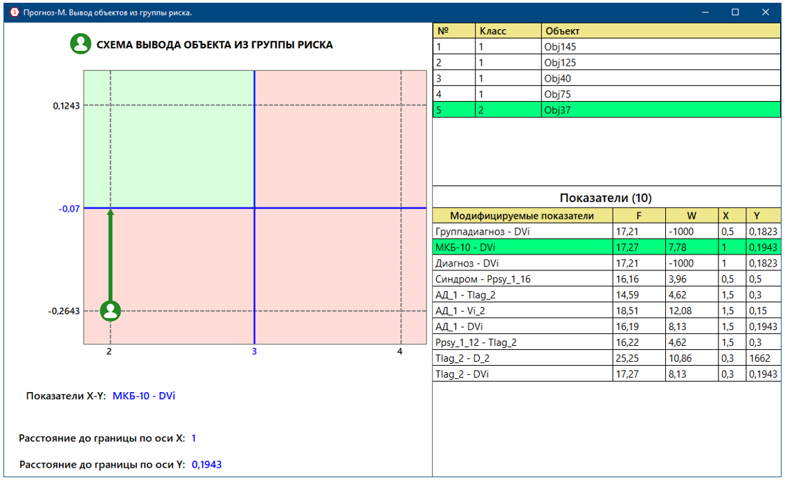Viewport: 785px width, 480px height.
Task: Click the W column header
Action: coord(691,216)
